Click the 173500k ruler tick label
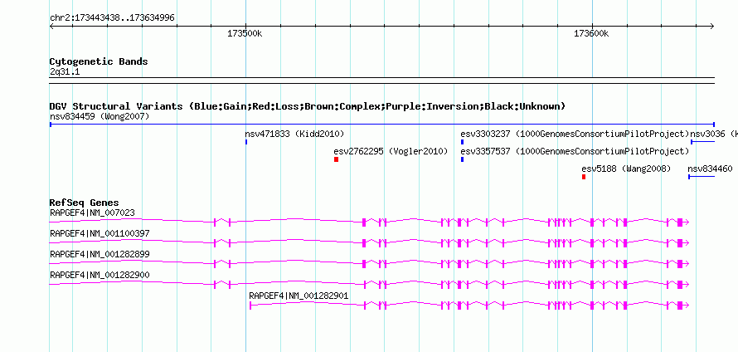738x352 pixels. click(245, 34)
